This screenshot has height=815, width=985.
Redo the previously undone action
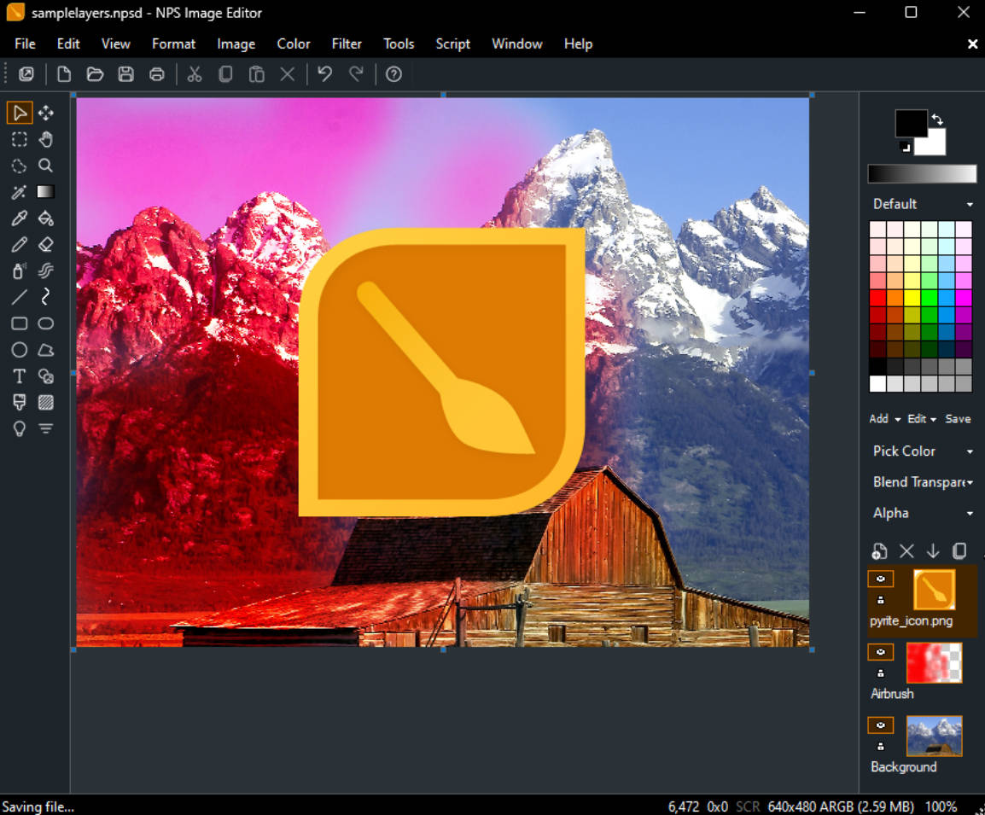pyautogui.click(x=356, y=74)
